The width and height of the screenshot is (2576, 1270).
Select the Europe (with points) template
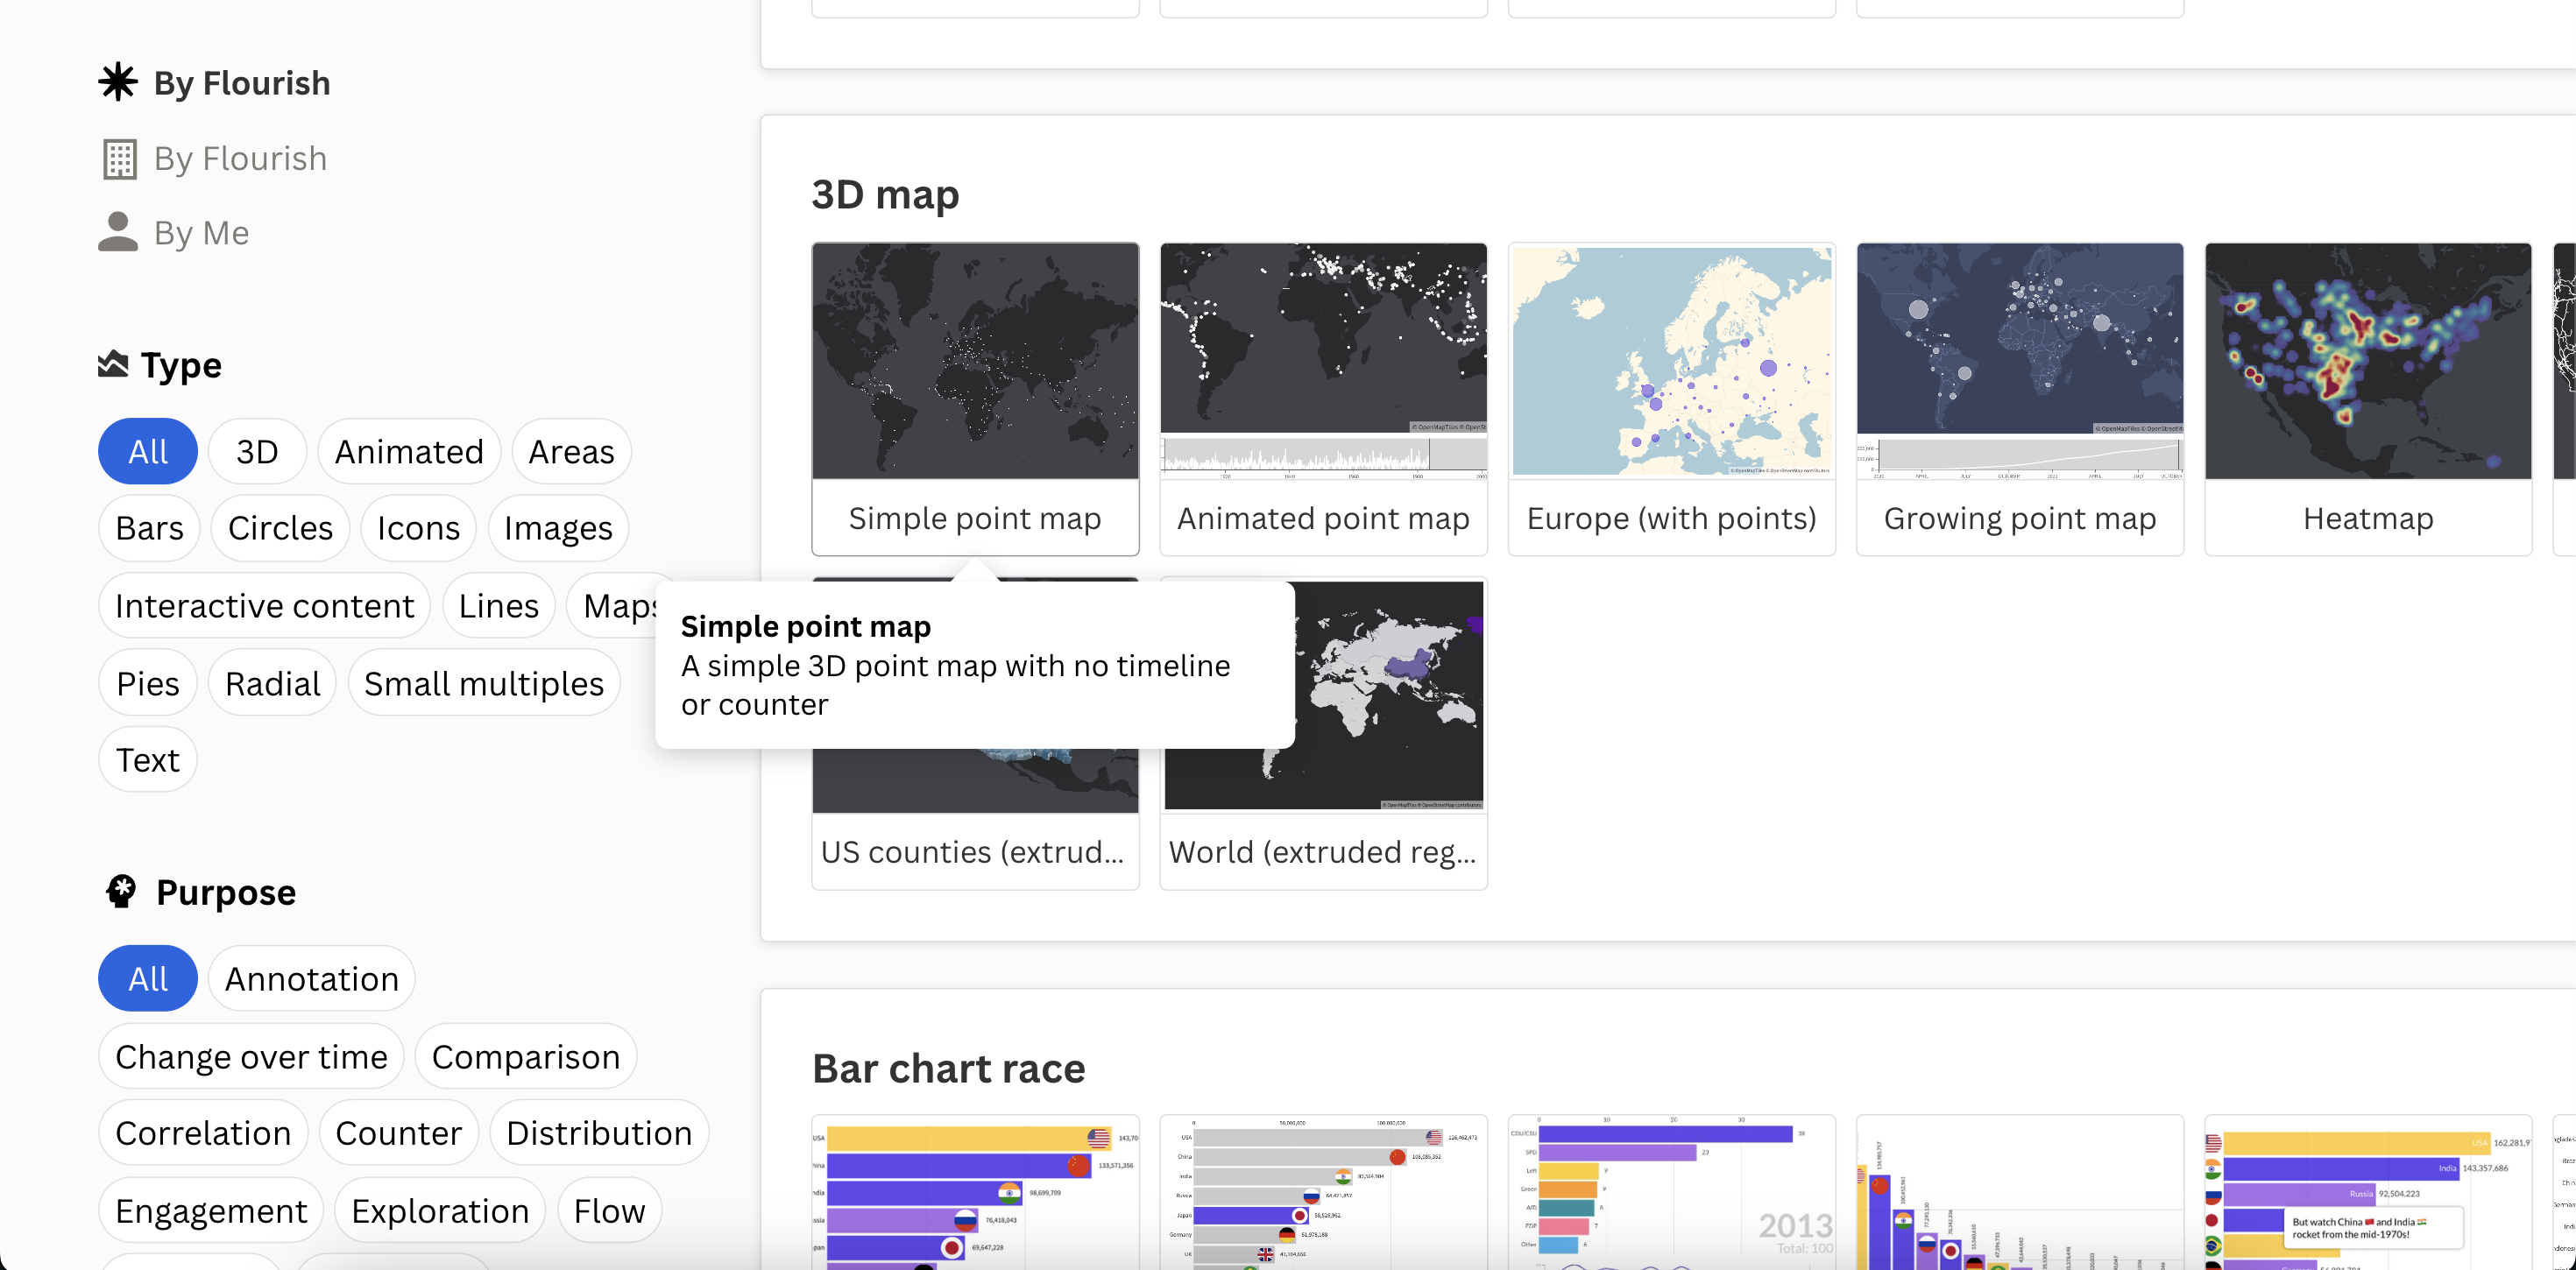click(1670, 398)
